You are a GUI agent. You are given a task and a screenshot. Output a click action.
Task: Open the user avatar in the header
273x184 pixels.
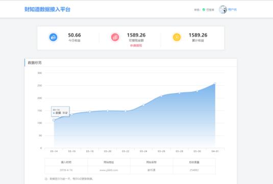click(x=223, y=9)
